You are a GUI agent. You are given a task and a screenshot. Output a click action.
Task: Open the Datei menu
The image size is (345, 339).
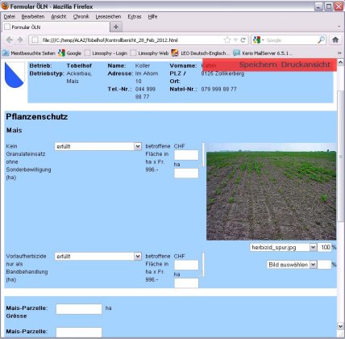point(10,17)
